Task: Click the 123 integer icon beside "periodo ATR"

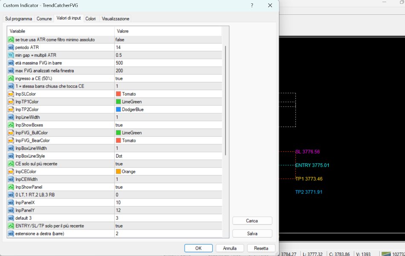Action: click(10, 47)
